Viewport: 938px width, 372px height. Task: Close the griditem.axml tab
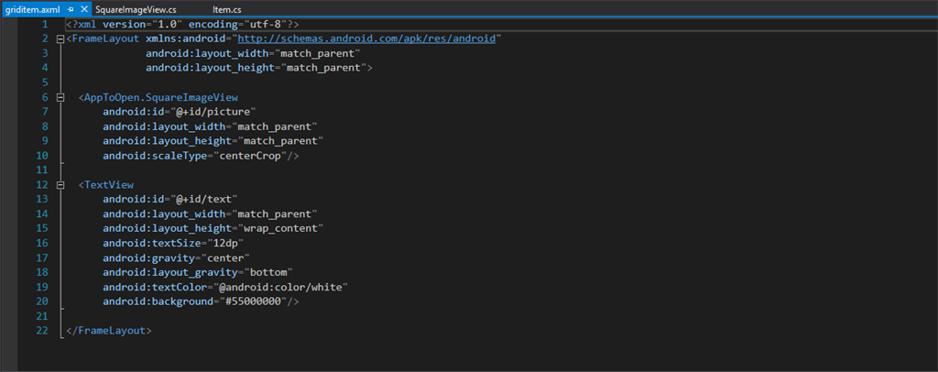pyautogui.click(x=83, y=8)
